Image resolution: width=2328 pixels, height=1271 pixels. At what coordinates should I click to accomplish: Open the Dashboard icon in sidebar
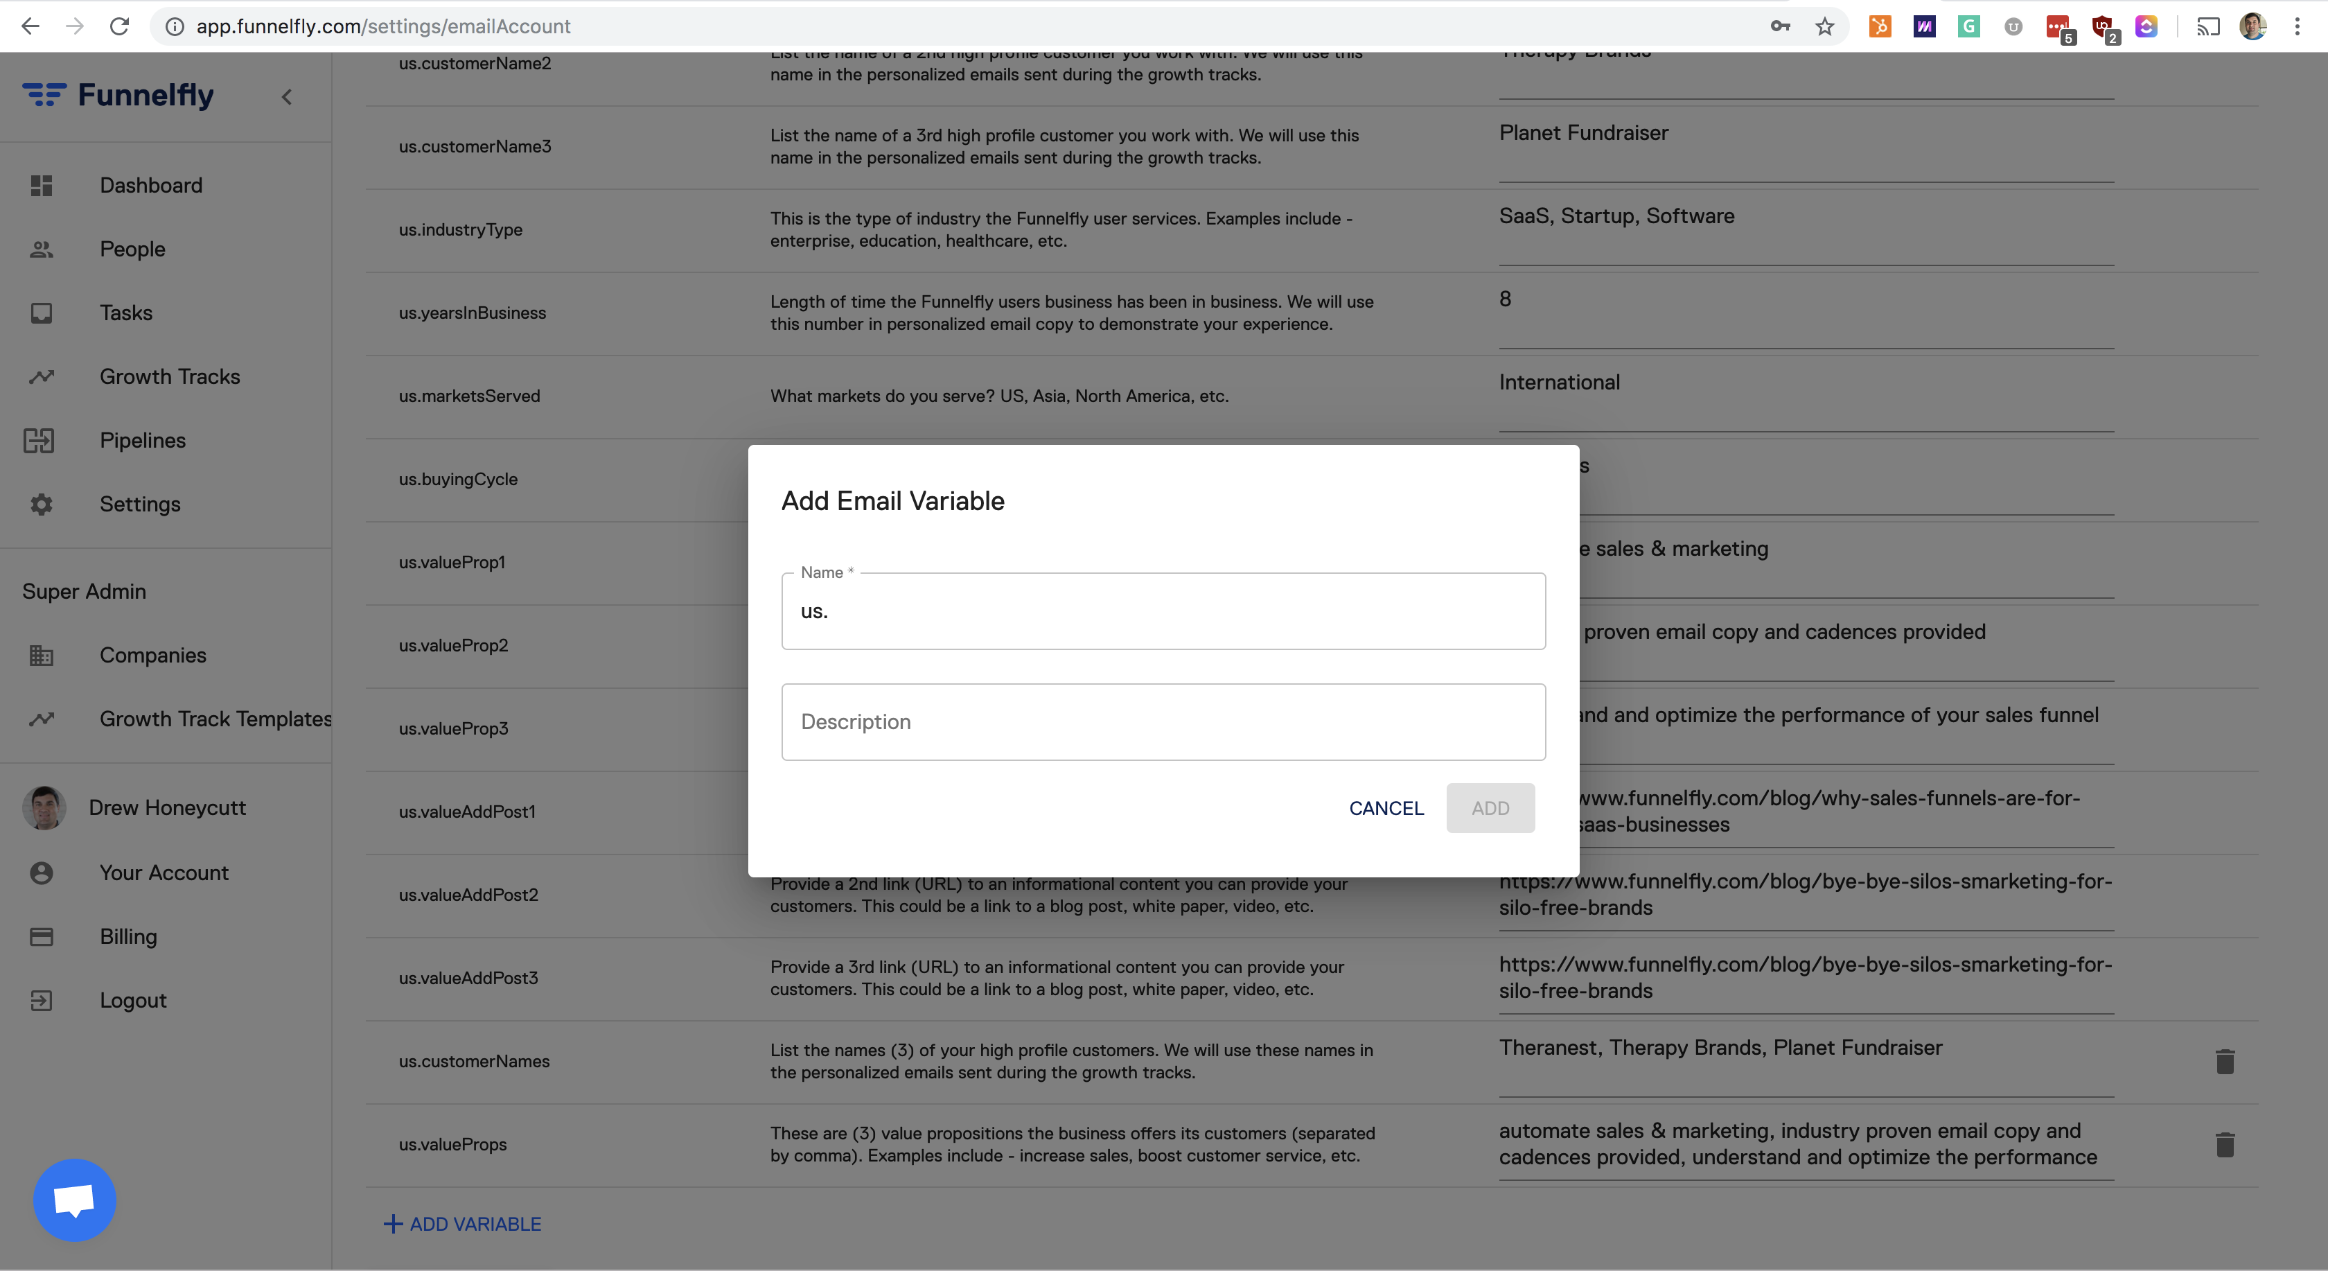tap(42, 185)
